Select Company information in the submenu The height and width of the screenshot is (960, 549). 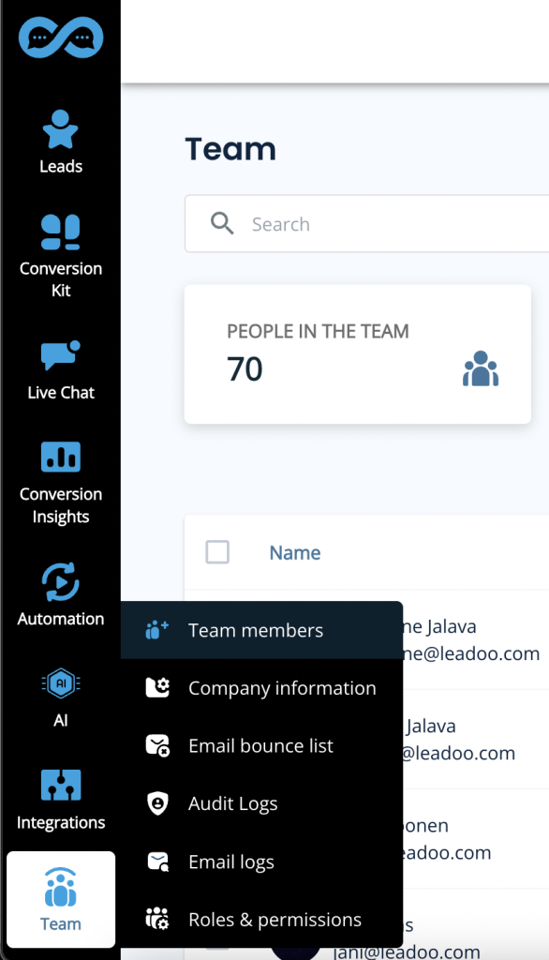[x=262, y=687]
